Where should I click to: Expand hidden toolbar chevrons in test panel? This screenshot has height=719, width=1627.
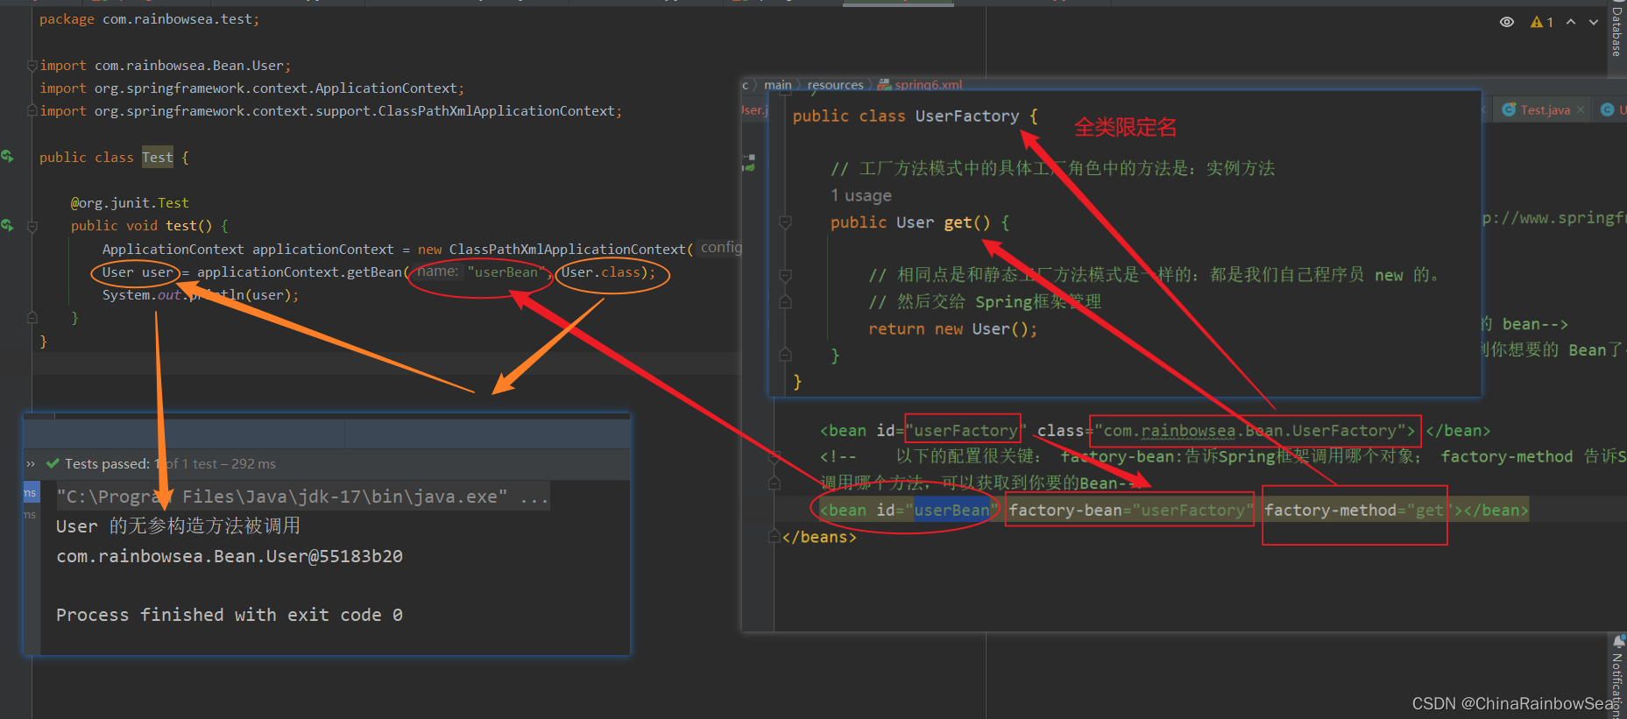click(x=31, y=463)
